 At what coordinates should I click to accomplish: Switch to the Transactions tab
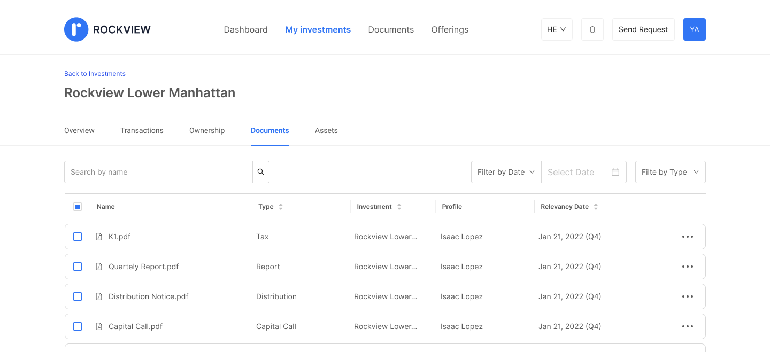[142, 130]
